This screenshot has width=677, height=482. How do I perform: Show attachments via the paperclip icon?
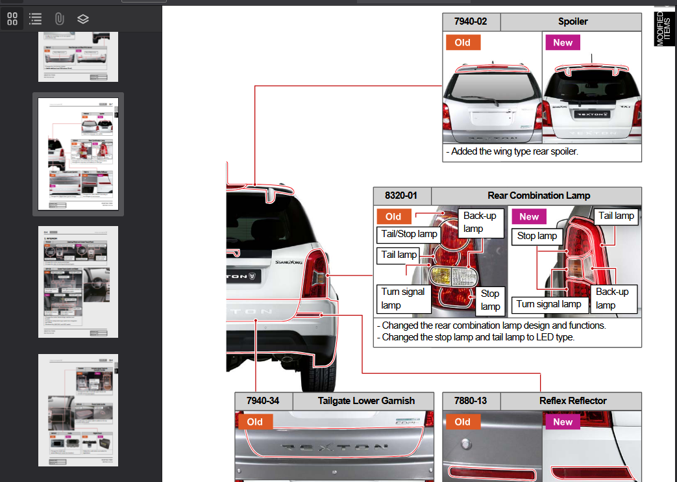pyautogui.click(x=59, y=19)
